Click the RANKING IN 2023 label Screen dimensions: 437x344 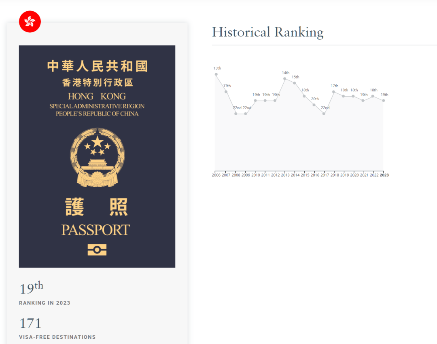45,303
